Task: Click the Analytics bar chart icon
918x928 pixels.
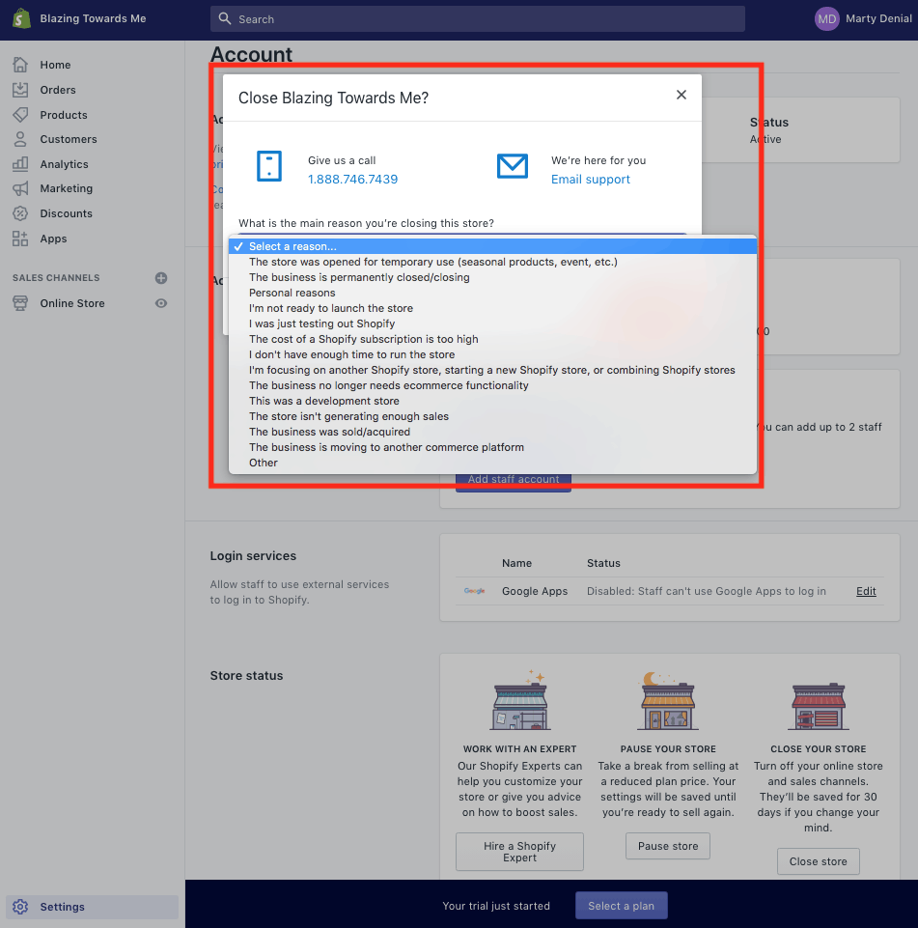Action: coord(20,164)
